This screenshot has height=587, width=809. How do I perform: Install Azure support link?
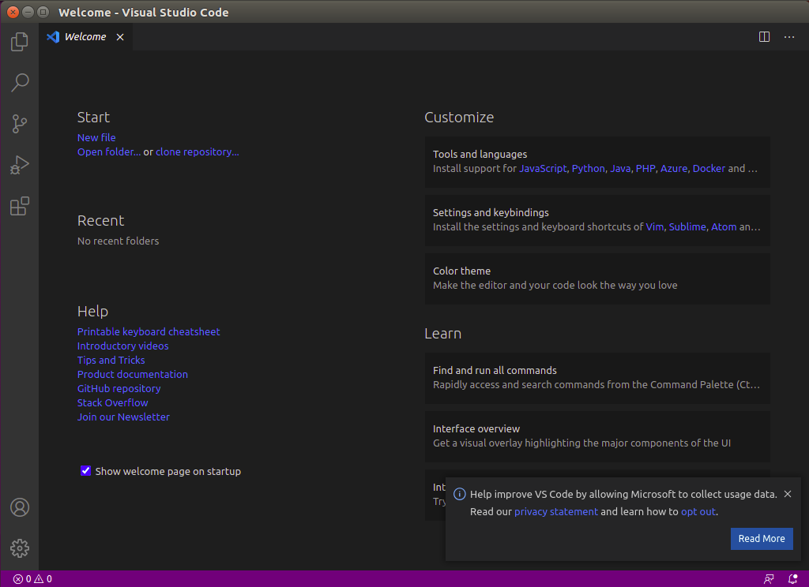point(674,169)
